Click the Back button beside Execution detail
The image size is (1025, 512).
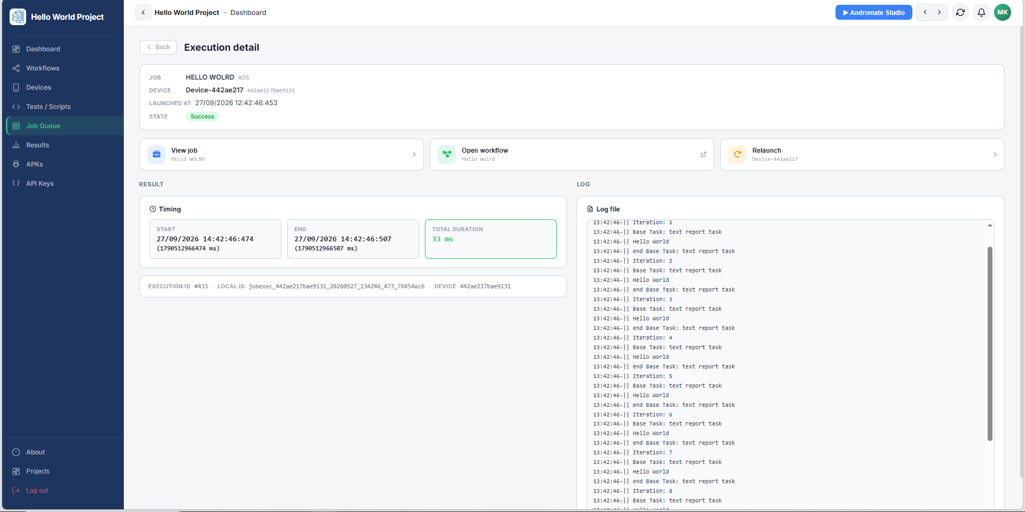click(x=158, y=47)
